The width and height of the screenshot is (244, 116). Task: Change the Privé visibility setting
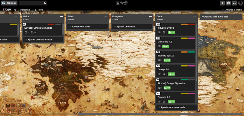pyautogui.click(x=39, y=10)
